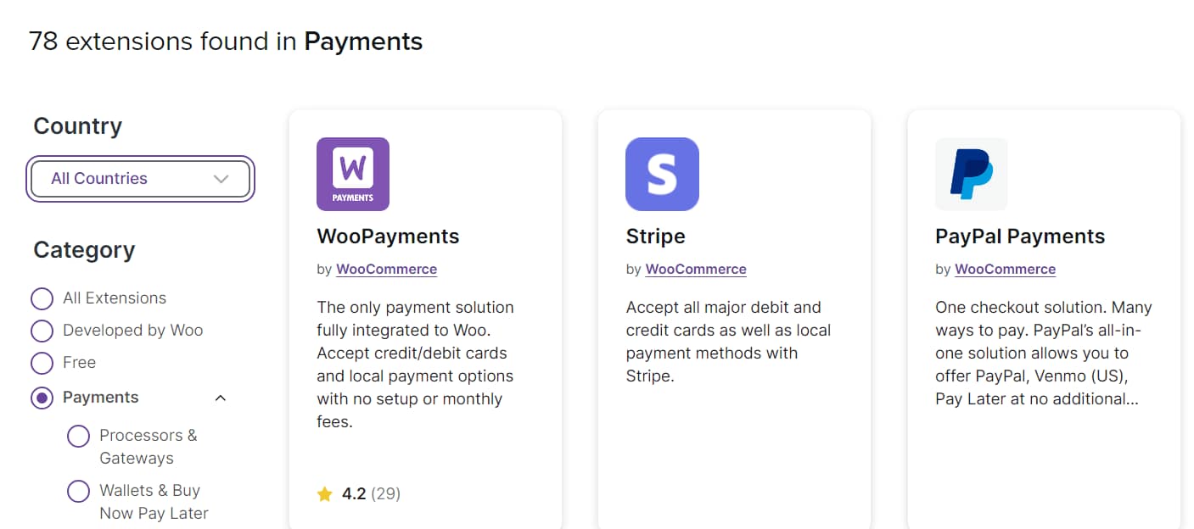Click the filled radio indicator on Payments

(42, 398)
